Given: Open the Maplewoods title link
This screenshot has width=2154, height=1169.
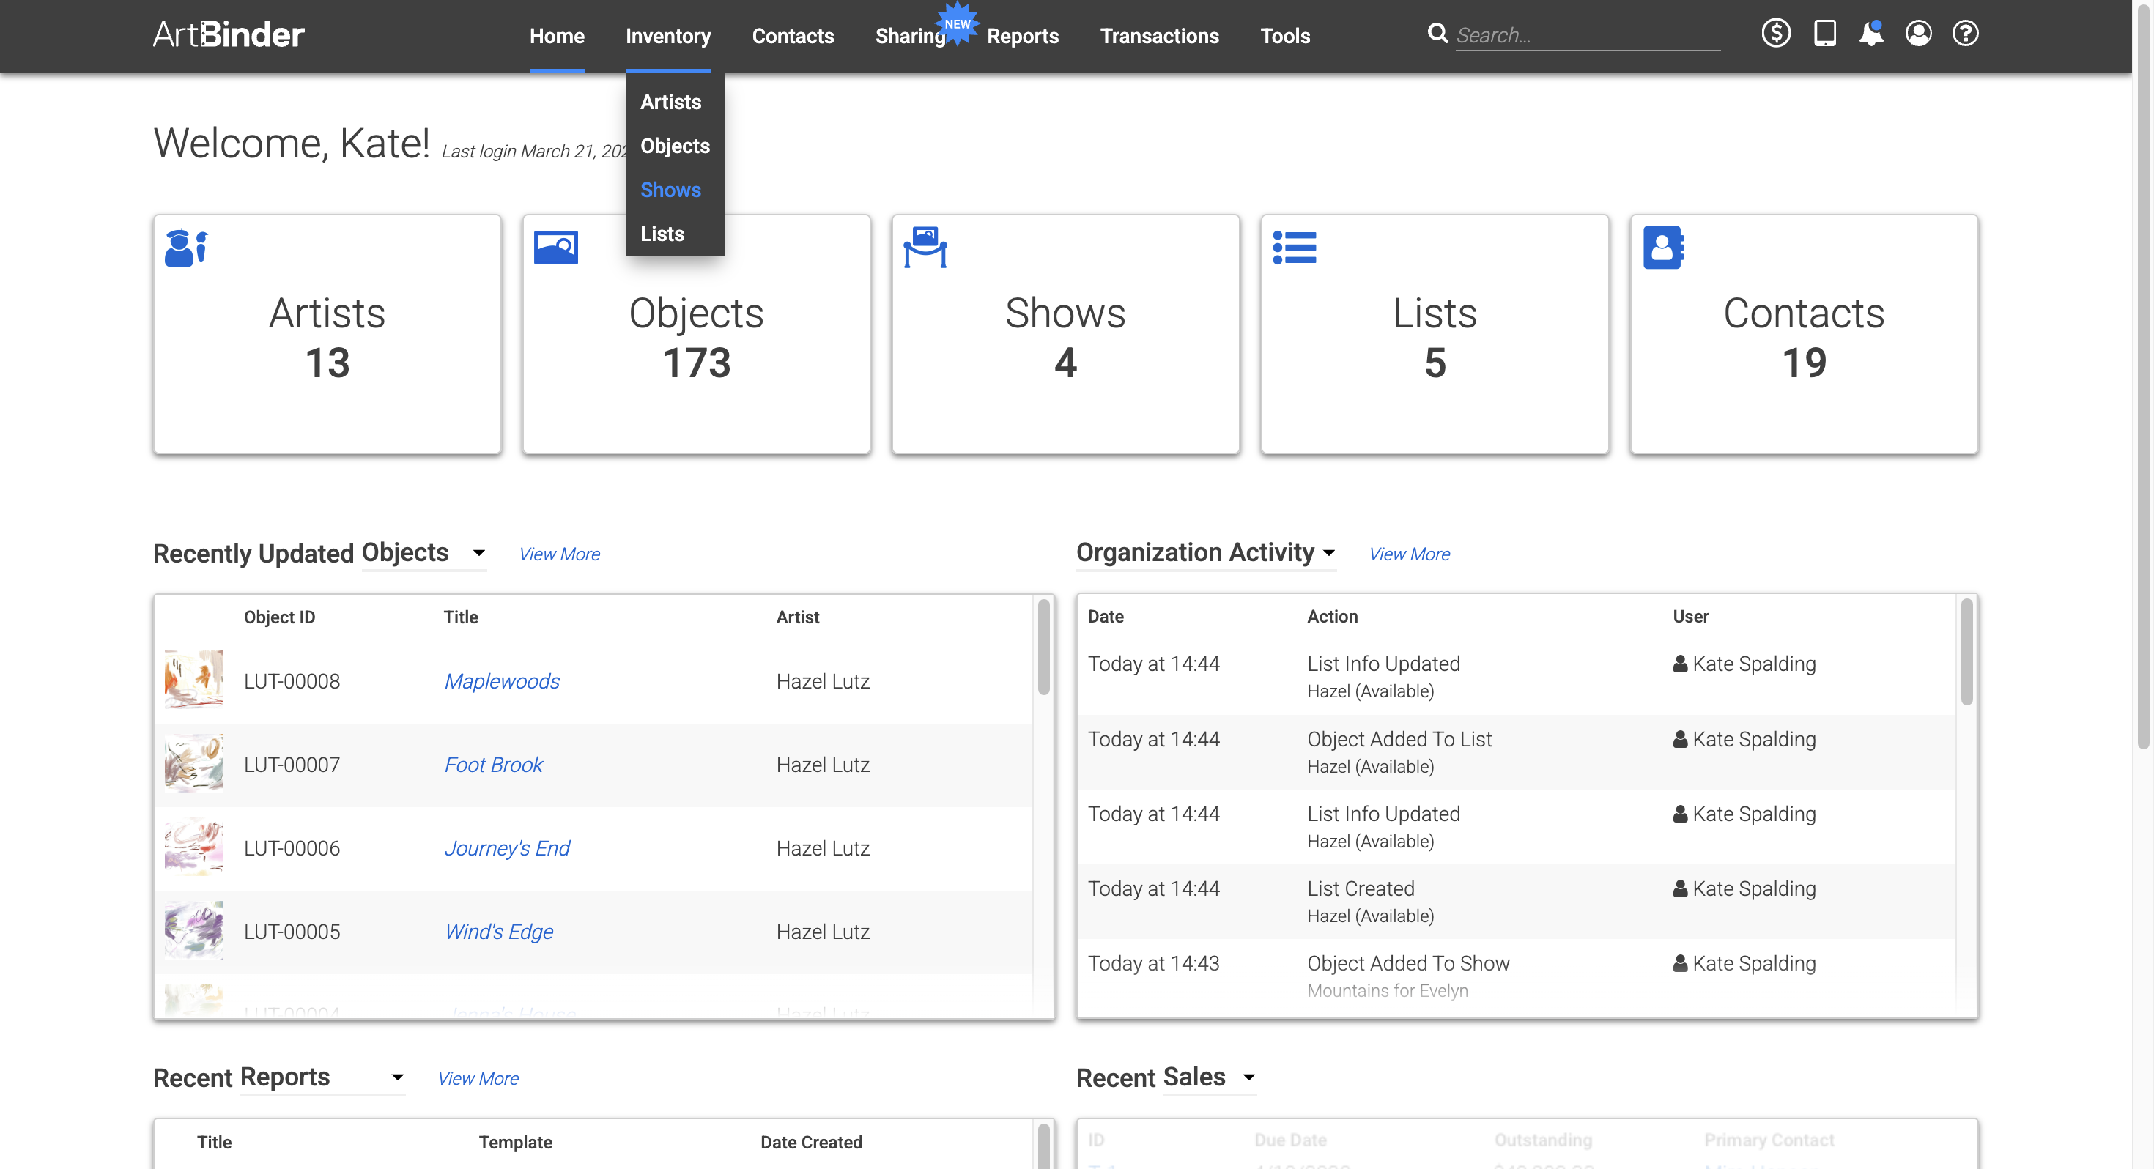Looking at the screenshot, I should click(x=502, y=680).
